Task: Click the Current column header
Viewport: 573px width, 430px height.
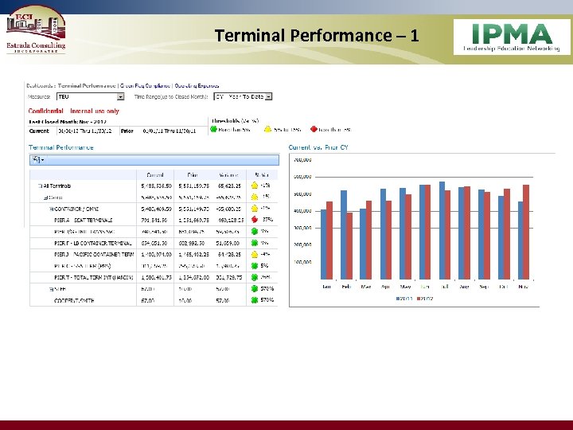Action: point(155,175)
